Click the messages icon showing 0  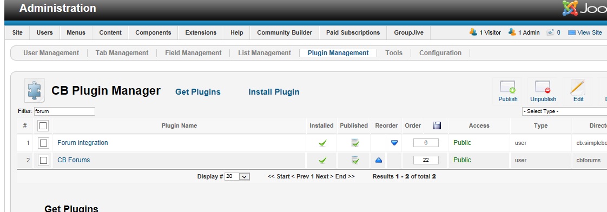[x=550, y=32]
